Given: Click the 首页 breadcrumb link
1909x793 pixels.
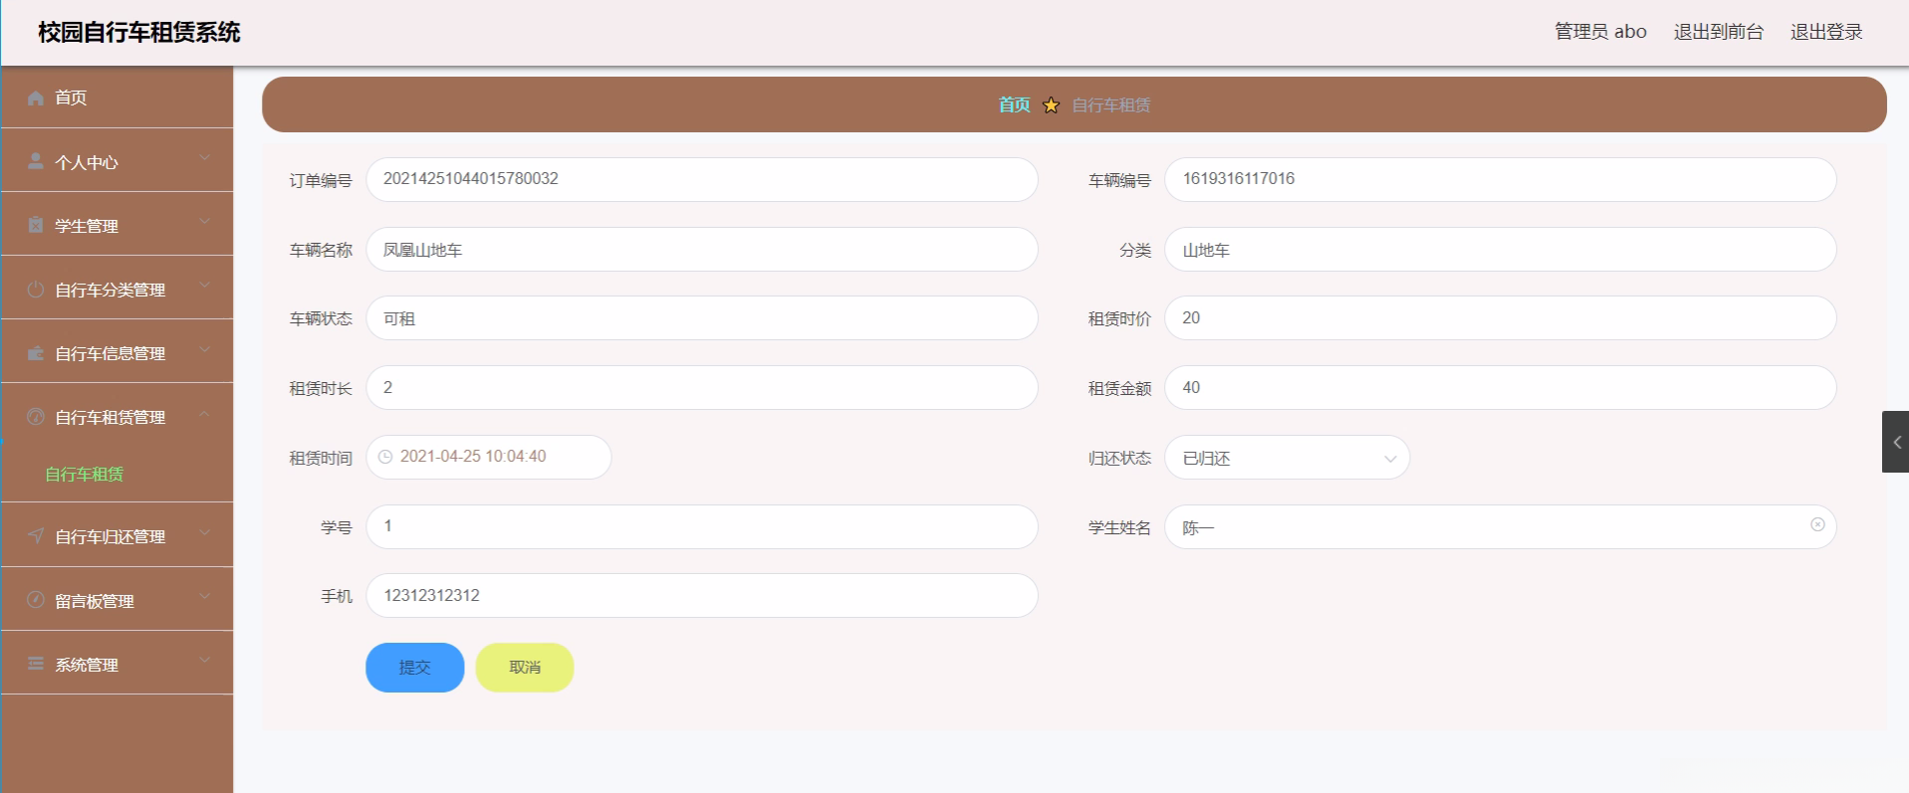Looking at the screenshot, I should (1014, 104).
